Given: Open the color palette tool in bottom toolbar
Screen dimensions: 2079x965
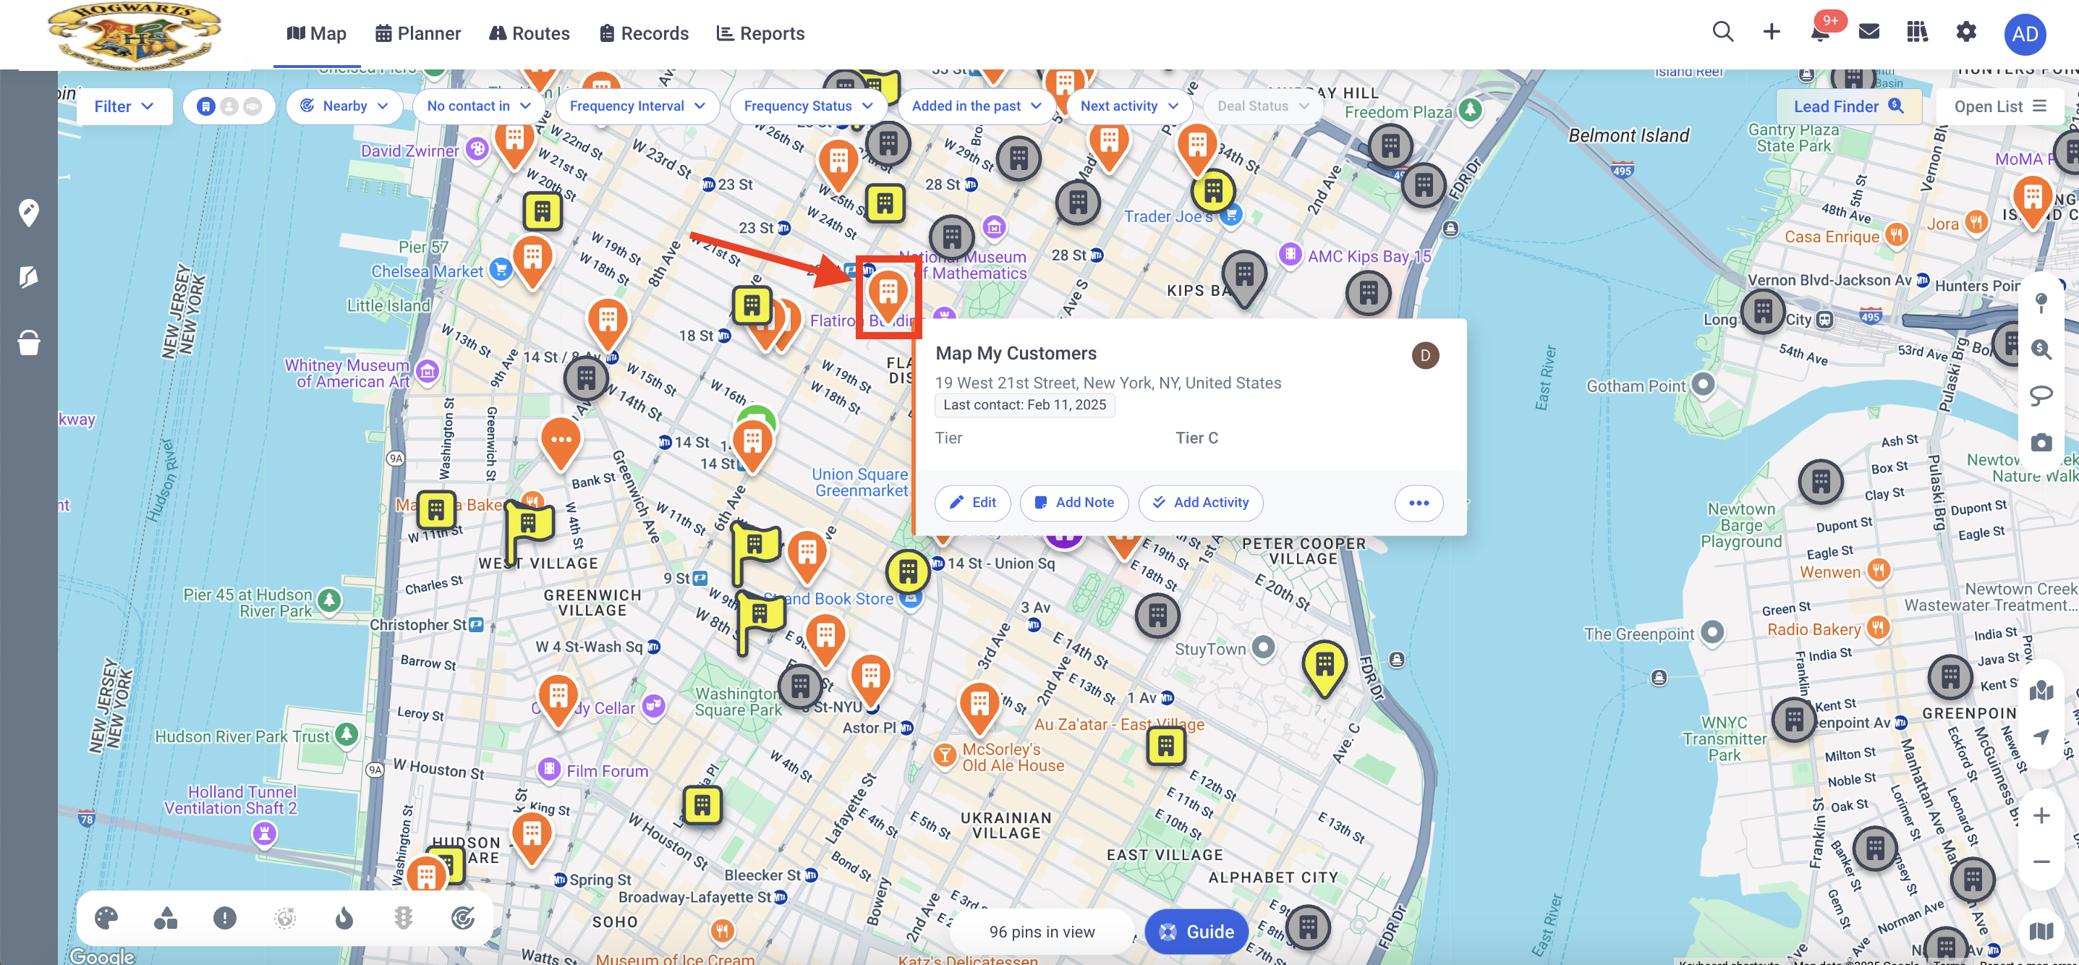Looking at the screenshot, I should pyautogui.click(x=106, y=917).
